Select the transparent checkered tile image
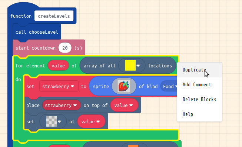This screenshot has width=242, height=147. [52, 121]
